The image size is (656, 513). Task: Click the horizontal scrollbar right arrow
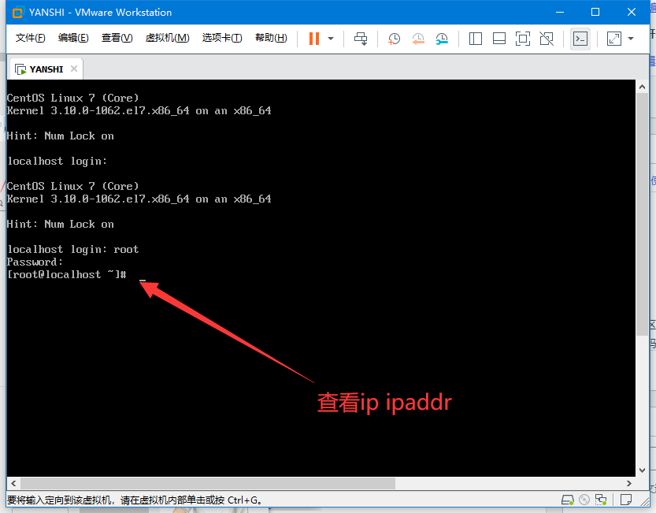(628, 483)
